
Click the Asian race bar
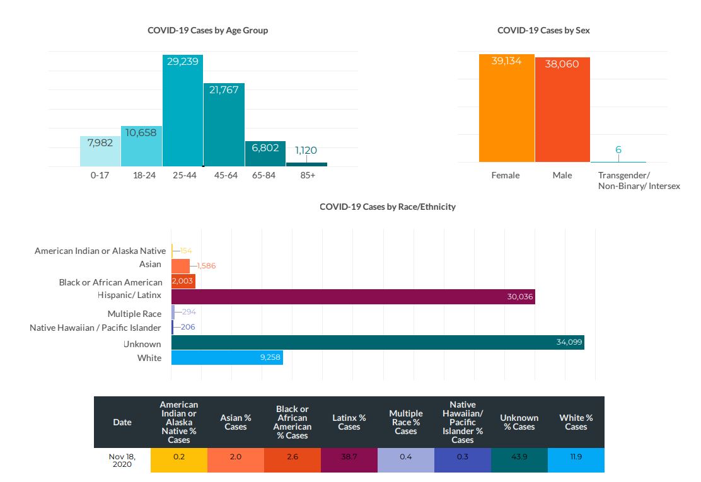point(180,266)
